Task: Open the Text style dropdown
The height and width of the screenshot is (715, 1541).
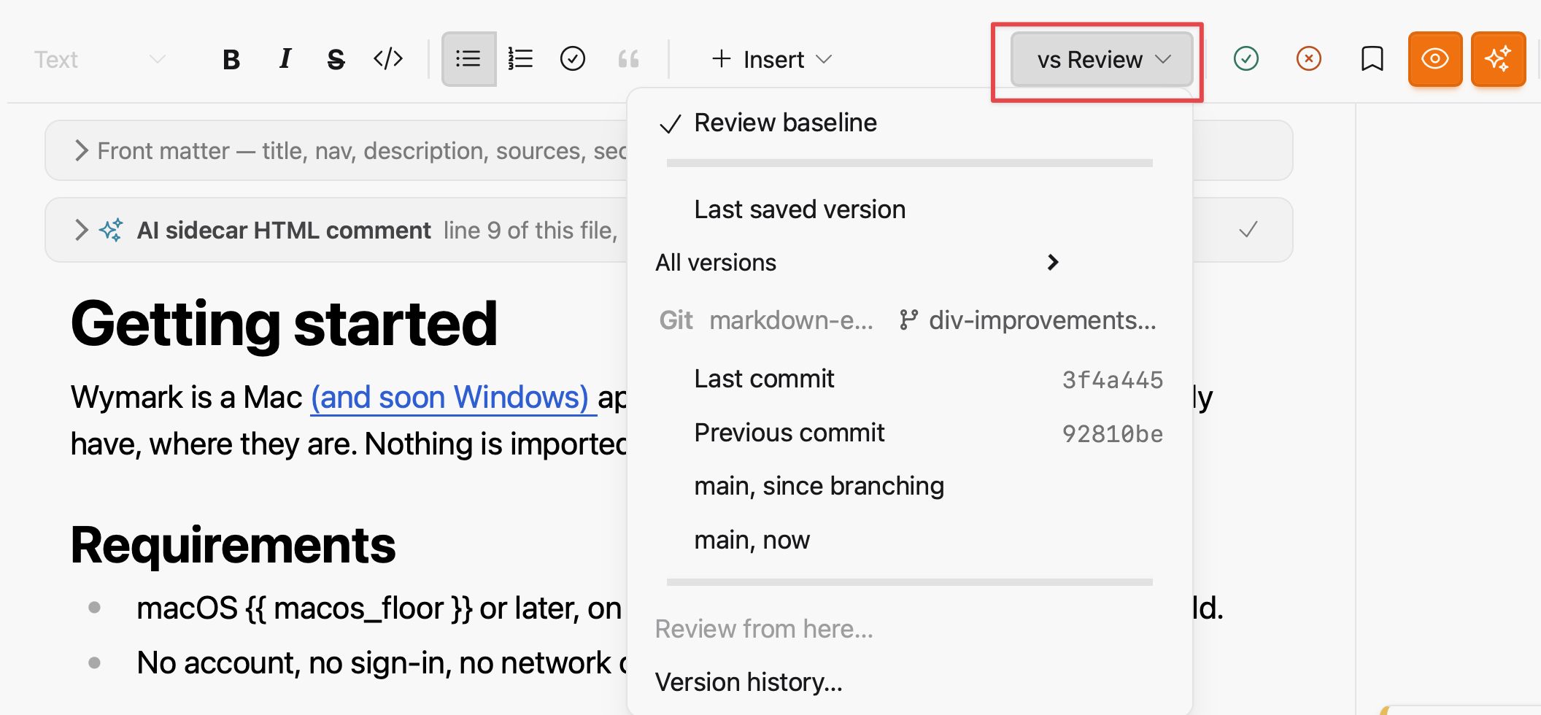Action: click(x=100, y=59)
